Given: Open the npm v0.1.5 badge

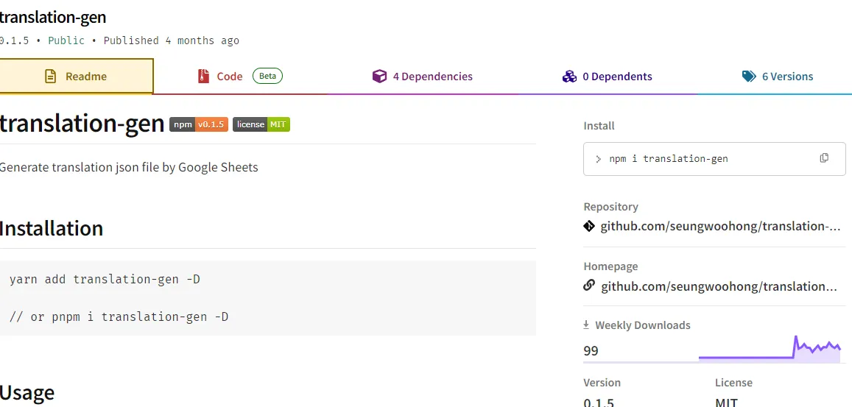Looking at the screenshot, I should click(x=199, y=124).
